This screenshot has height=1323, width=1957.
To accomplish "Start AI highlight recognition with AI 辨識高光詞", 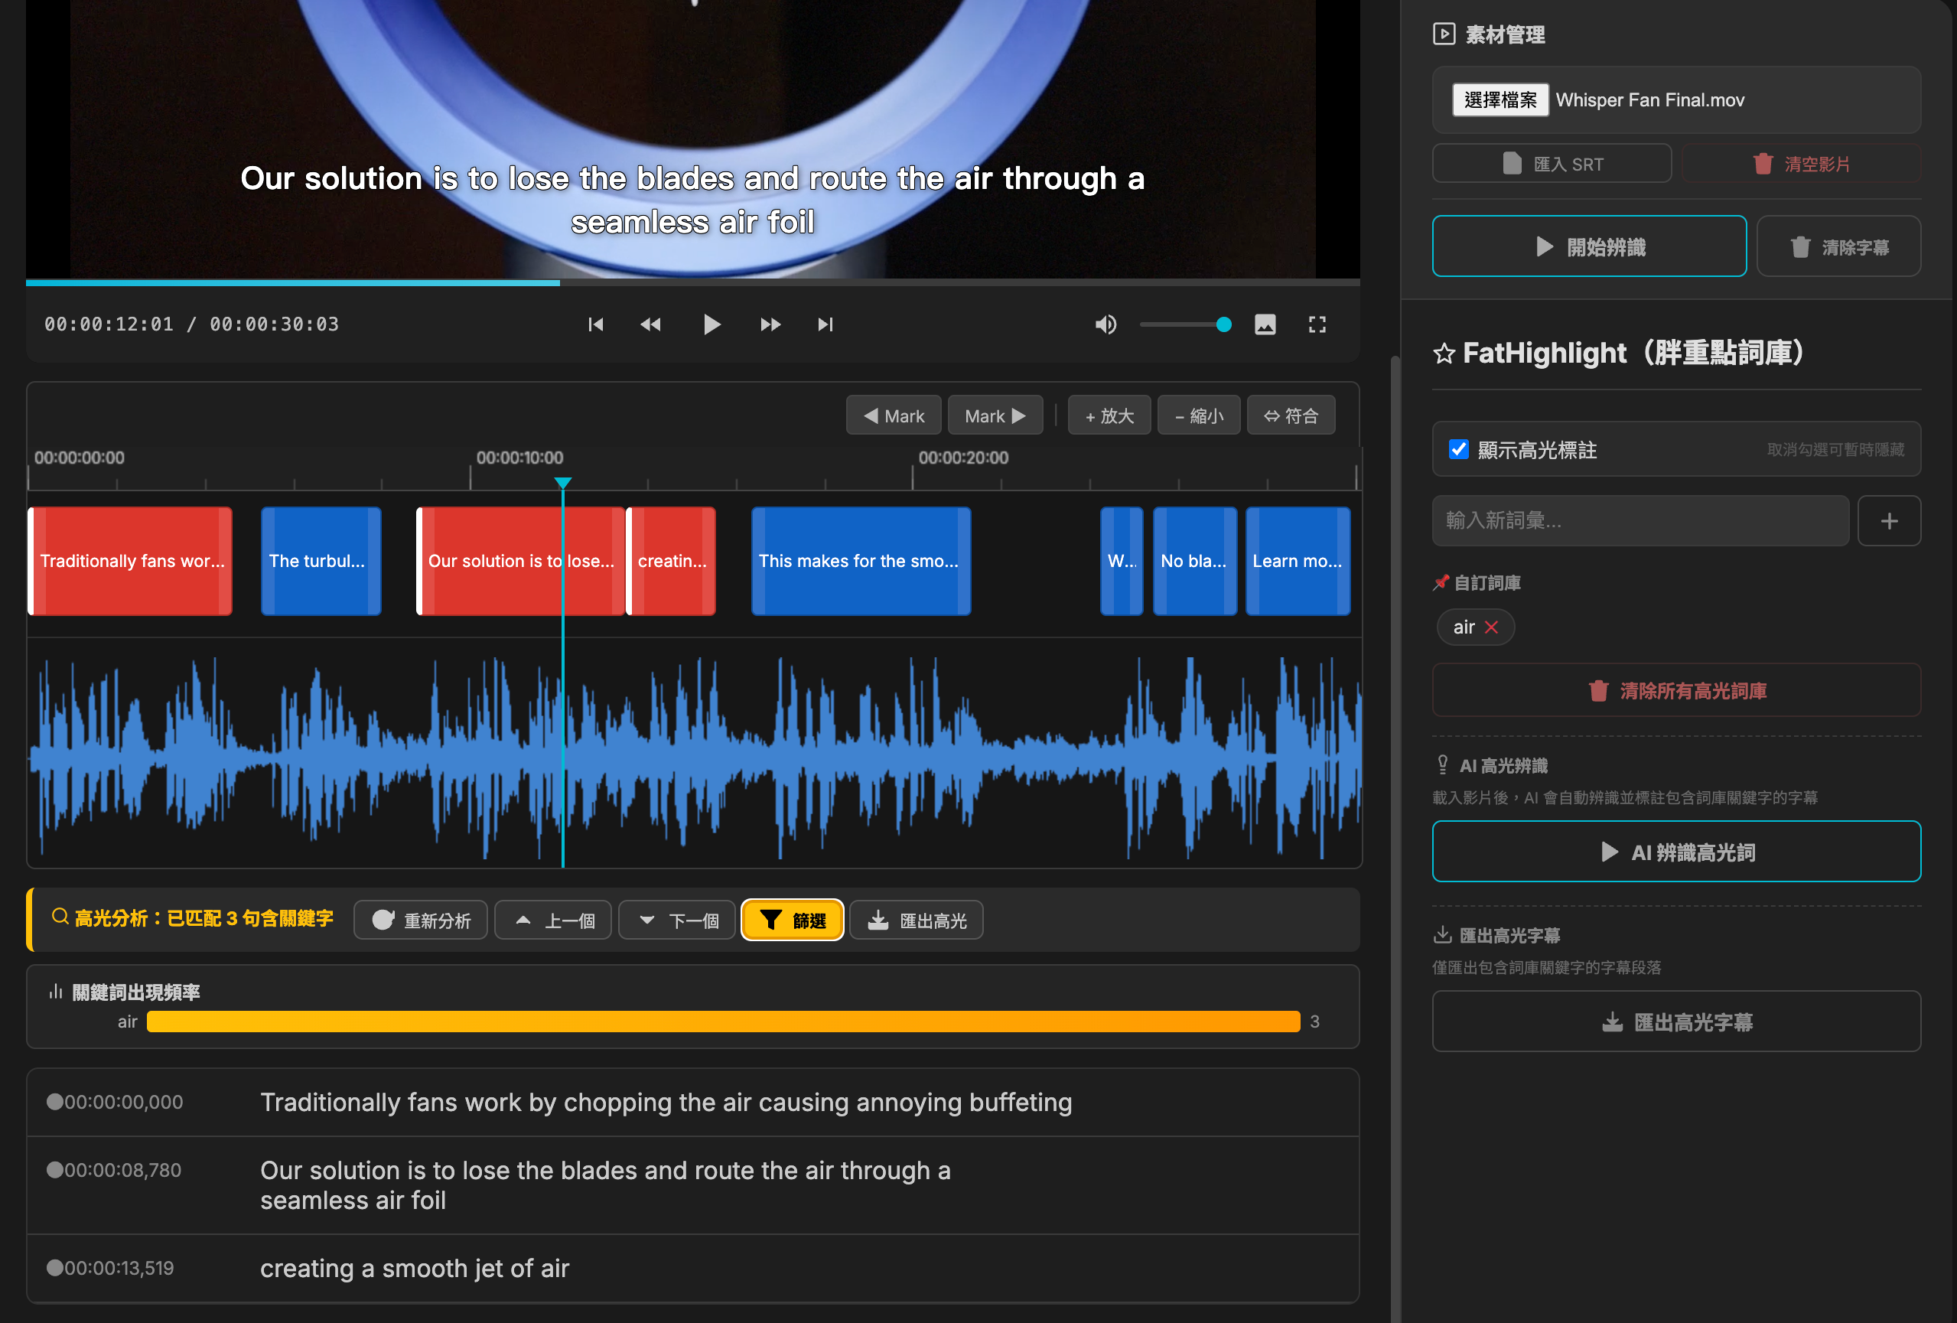I will [x=1675, y=852].
